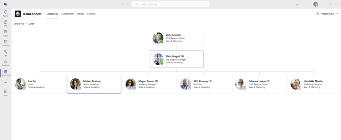Open more options next to Present now
The width and height of the screenshot is (341, 140).
point(337,14)
